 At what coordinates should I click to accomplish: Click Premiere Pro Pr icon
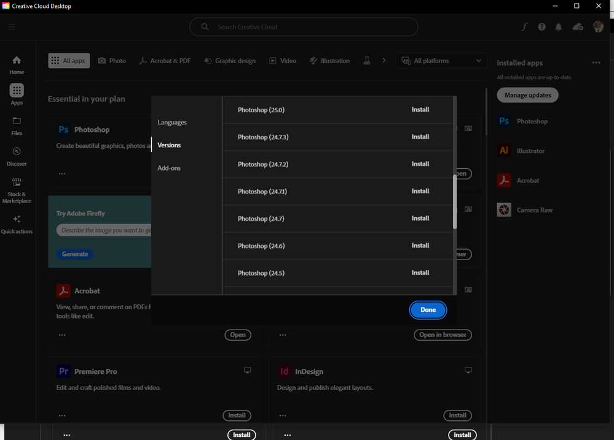63,371
